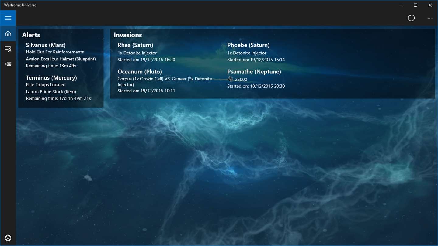Open the Psamathe (Neptune) invasion
438x246 pixels.
[254, 72]
